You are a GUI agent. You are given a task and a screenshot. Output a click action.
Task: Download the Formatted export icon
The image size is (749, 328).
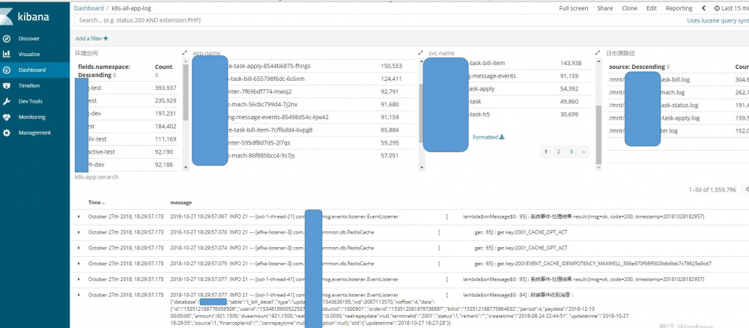502,137
